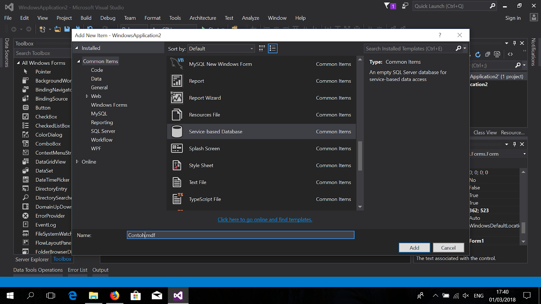Click the Report Wizard template icon
541x304 pixels.
click(x=177, y=98)
